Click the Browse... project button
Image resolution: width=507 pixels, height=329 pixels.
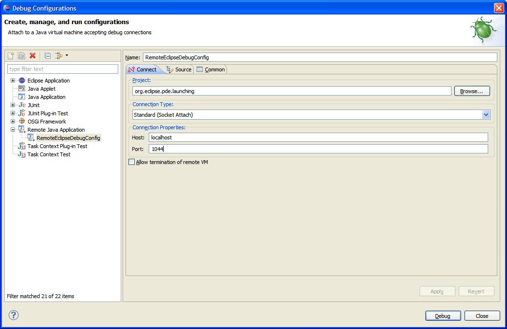(472, 91)
